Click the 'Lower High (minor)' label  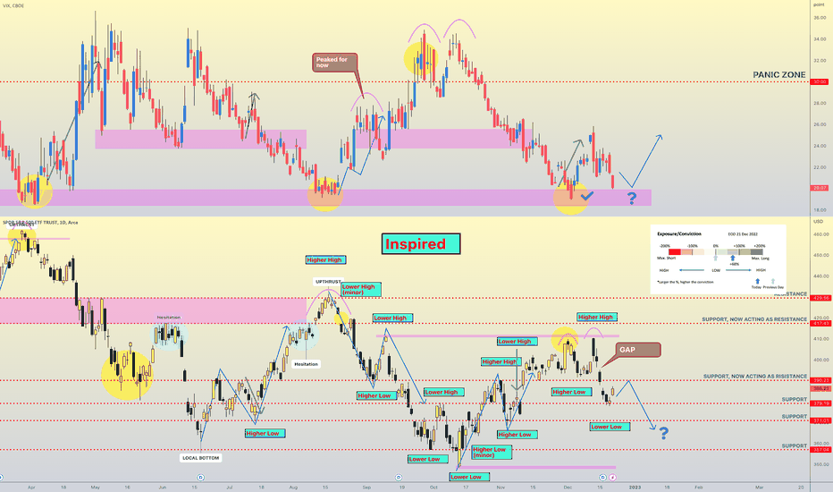coord(361,289)
